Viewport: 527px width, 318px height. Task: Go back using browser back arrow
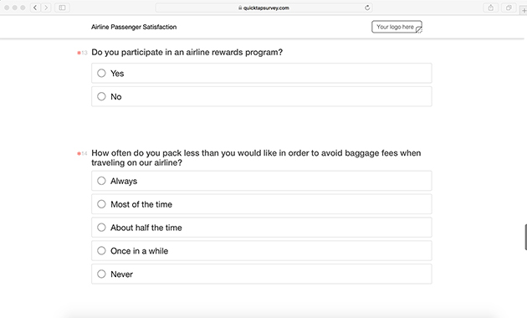click(35, 8)
